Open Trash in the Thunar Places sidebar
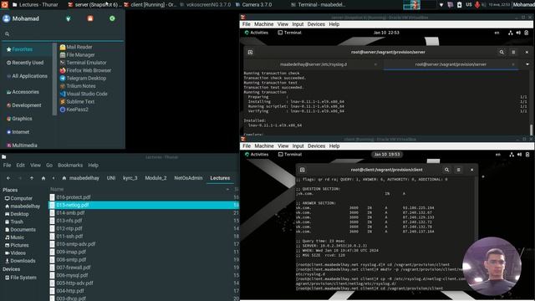Image resolution: width=535 pixels, height=301 pixels. click(x=14, y=222)
